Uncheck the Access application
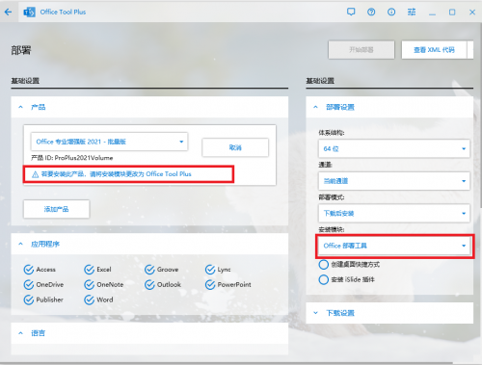 (29, 270)
